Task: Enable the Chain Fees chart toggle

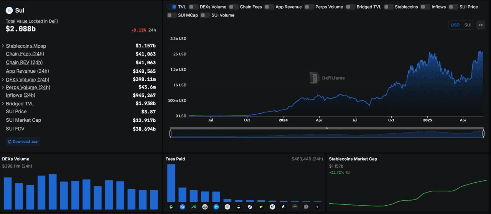Action: (x=233, y=7)
